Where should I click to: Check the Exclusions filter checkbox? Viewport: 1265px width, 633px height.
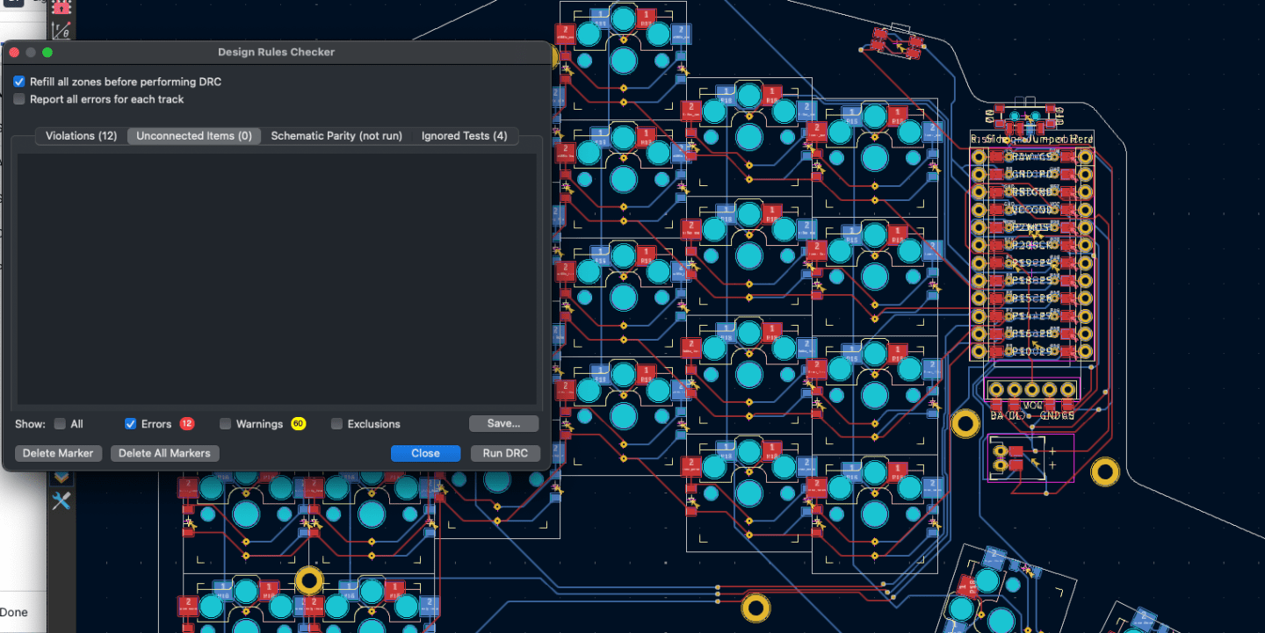[x=336, y=424]
